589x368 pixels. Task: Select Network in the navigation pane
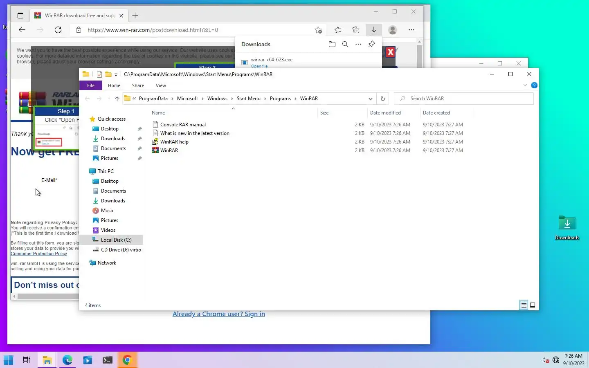click(x=107, y=263)
